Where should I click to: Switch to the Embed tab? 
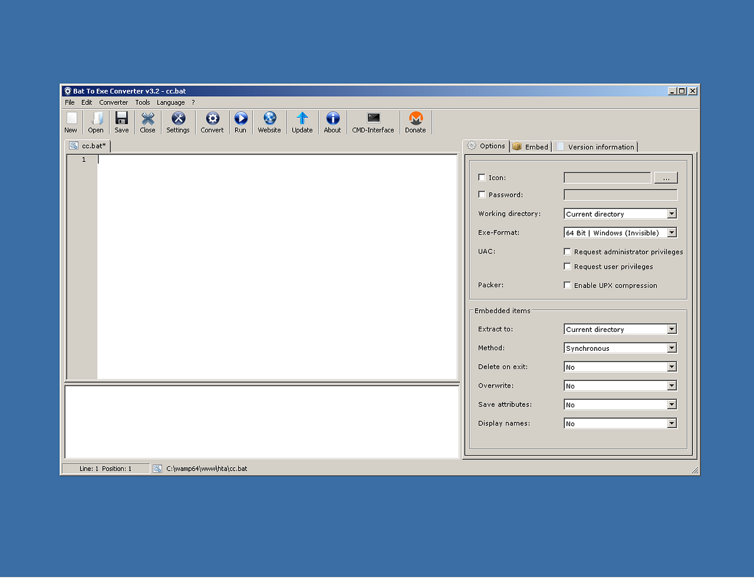tap(530, 146)
